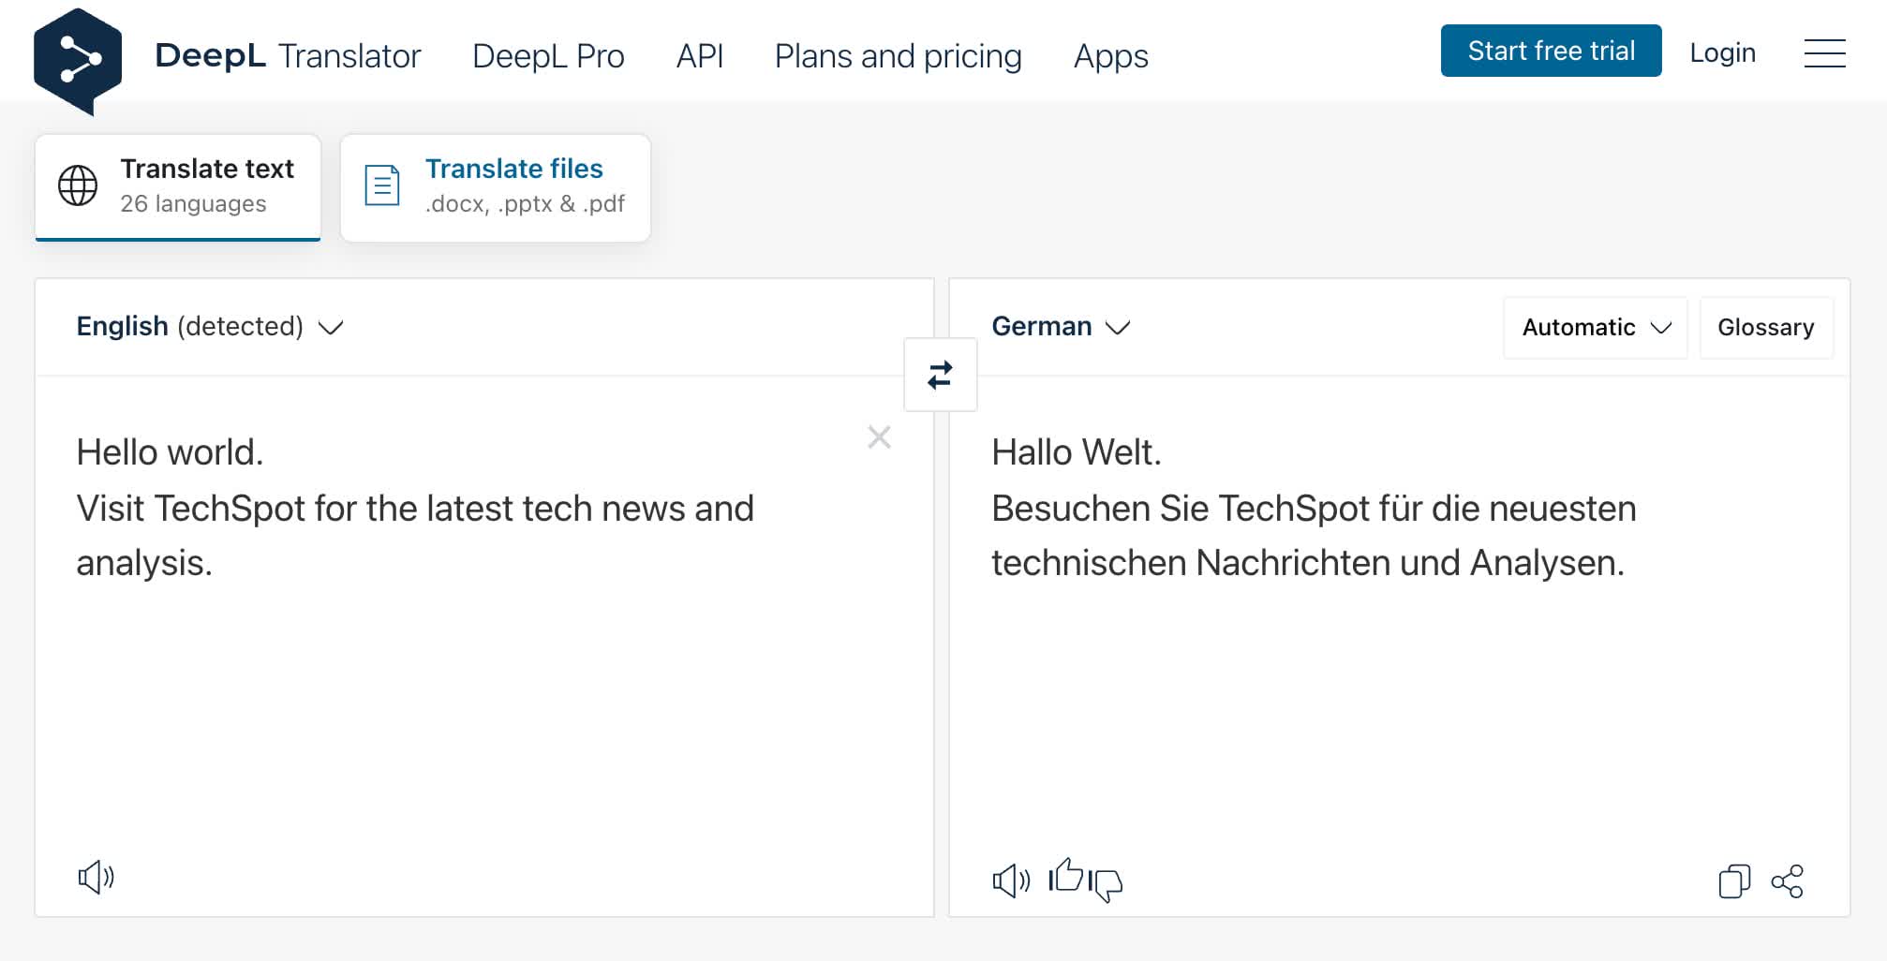The width and height of the screenshot is (1887, 961).
Task: Open the Glossary
Action: point(1766,328)
